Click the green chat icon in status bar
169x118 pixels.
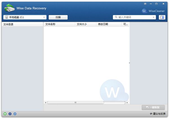[x=5, y=114]
